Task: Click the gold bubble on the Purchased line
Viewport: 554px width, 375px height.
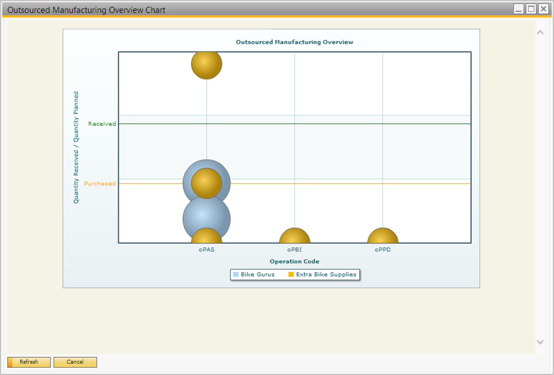Action: [x=207, y=183]
